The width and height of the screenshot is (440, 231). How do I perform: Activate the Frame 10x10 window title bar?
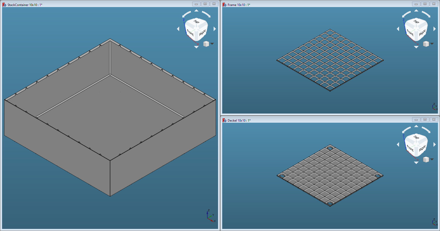313,5
